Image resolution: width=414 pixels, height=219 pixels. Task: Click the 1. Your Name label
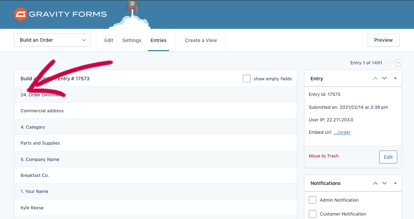[34, 191]
